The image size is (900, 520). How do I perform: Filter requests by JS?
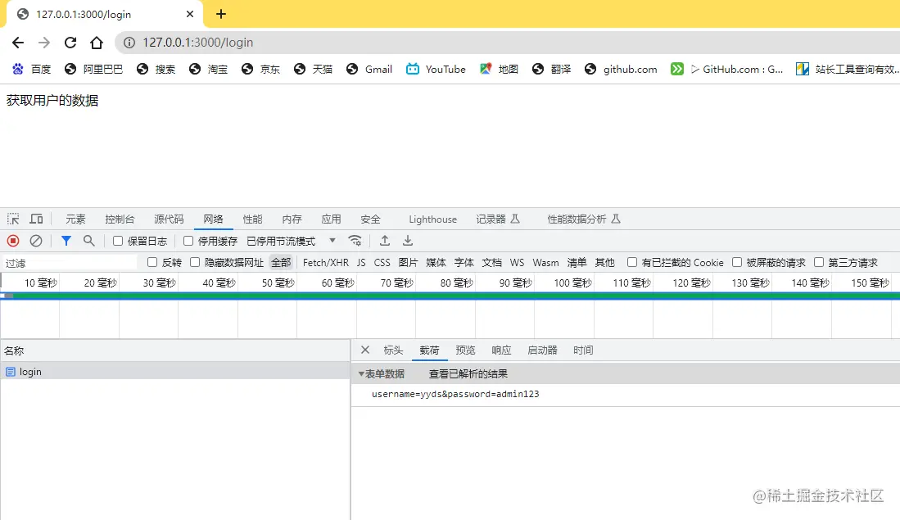pos(361,262)
